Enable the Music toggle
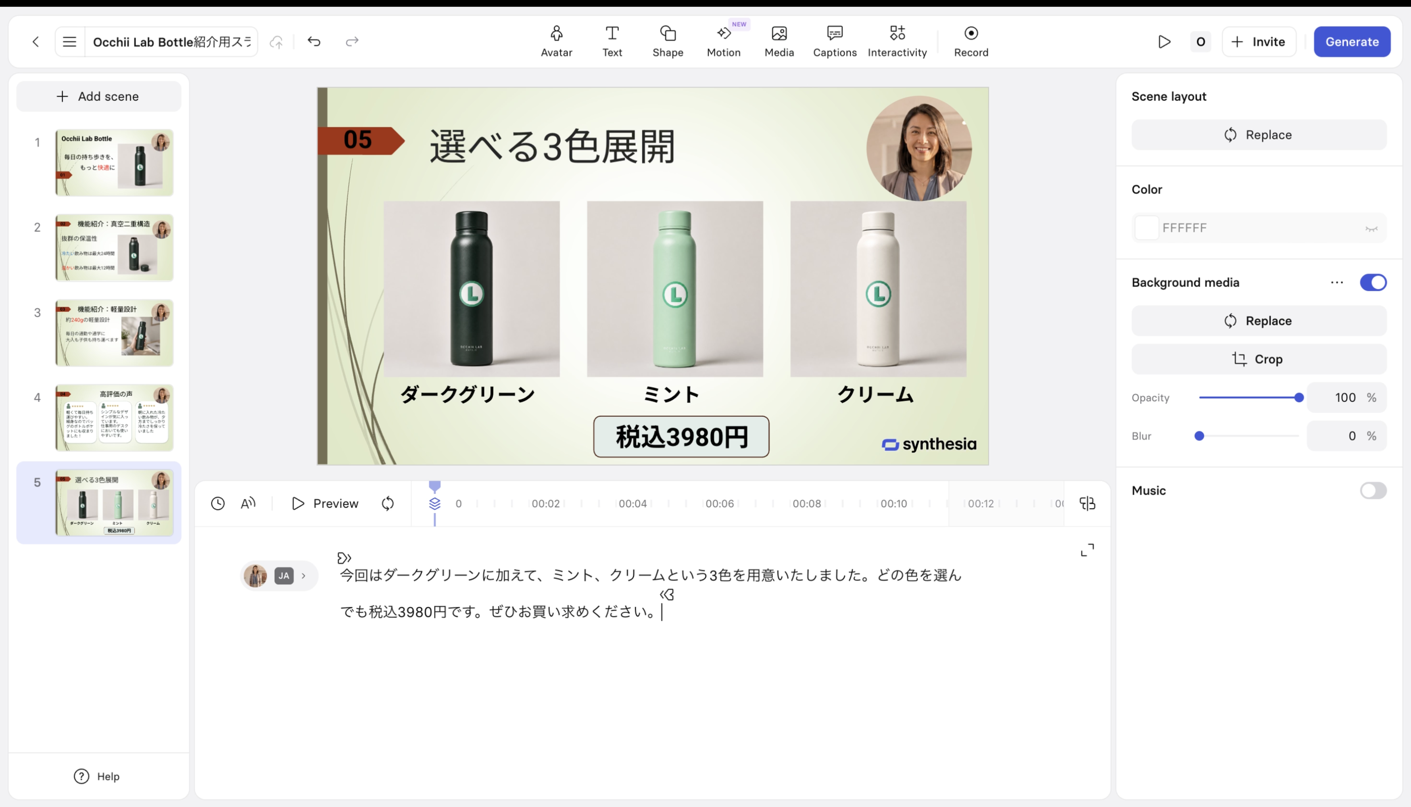The width and height of the screenshot is (1411, 807). pyautogui.click(x=1373, y=490)
